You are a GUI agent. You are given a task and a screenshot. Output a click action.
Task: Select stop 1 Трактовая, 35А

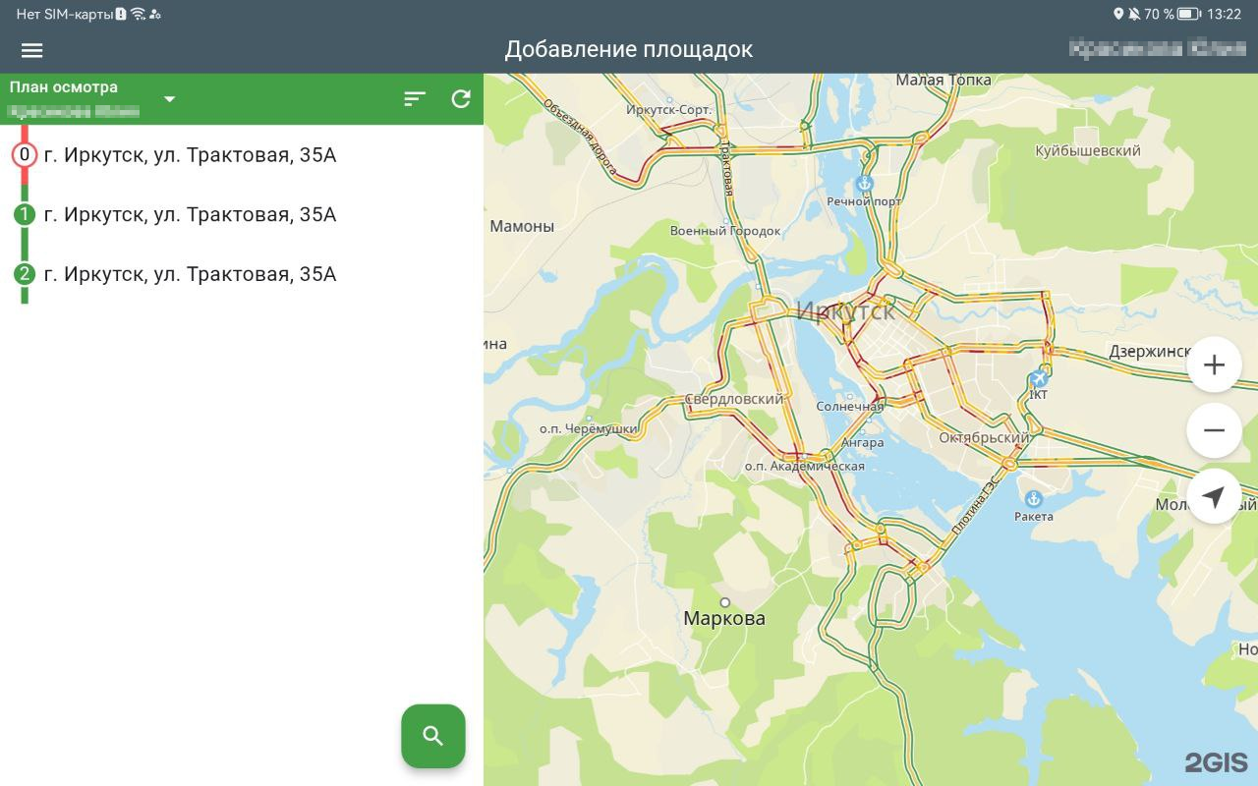[190, 214]
